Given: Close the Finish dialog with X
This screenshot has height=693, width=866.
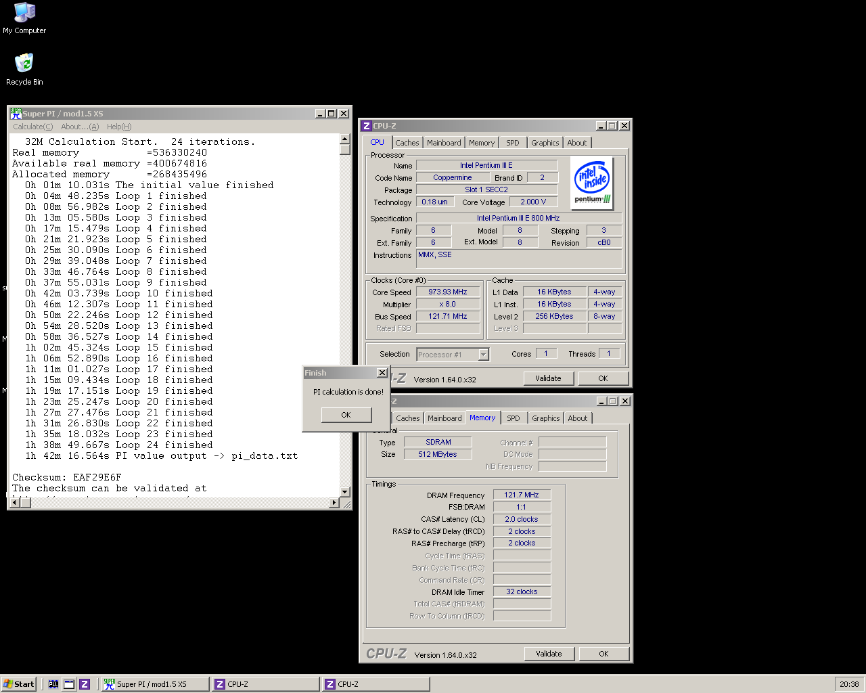Looking at the screenshot, I should pos(382,373).
